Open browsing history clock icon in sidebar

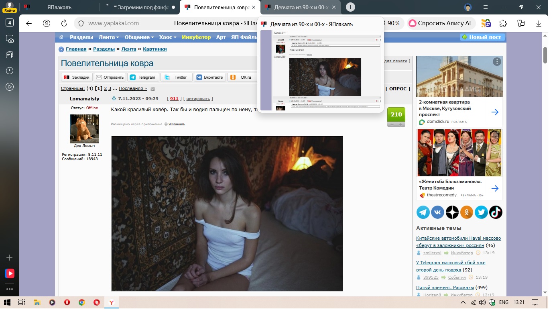(x=10, y=71)
